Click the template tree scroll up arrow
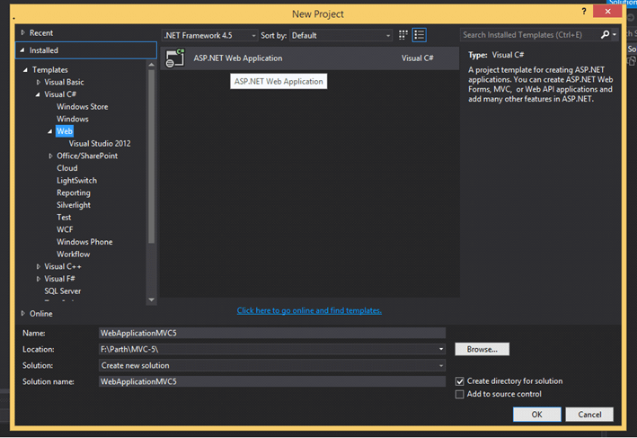Viewport: 637px width, 438px height. pyautogui.click(x=152, y=65)
